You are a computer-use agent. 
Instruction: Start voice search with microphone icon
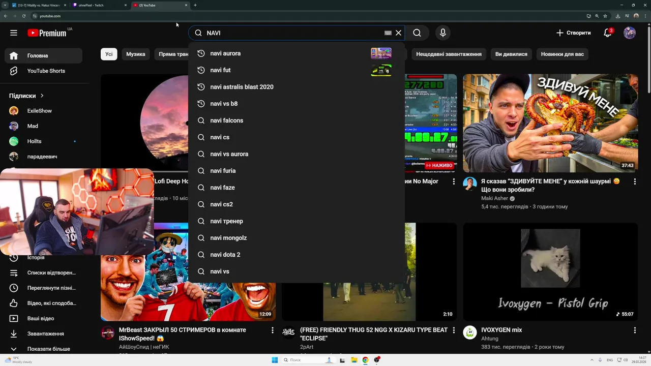[x=443, y=33]
